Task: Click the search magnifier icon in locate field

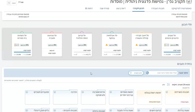Action: click(x=147, y=73)
